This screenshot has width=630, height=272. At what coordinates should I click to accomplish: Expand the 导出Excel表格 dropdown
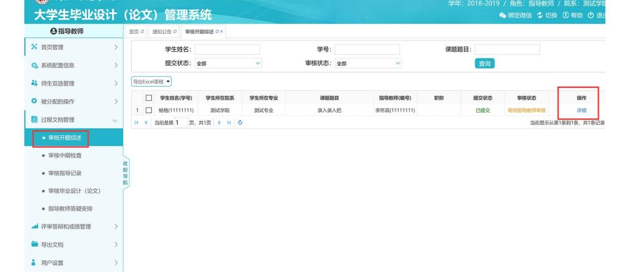click(151, 81)
